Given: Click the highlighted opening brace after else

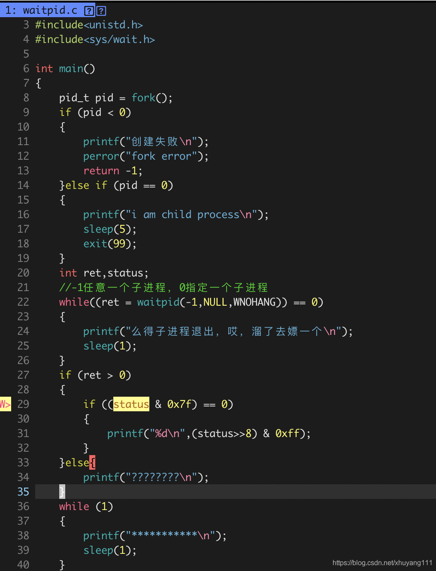Looking at the screenshot, I should 92,462.
